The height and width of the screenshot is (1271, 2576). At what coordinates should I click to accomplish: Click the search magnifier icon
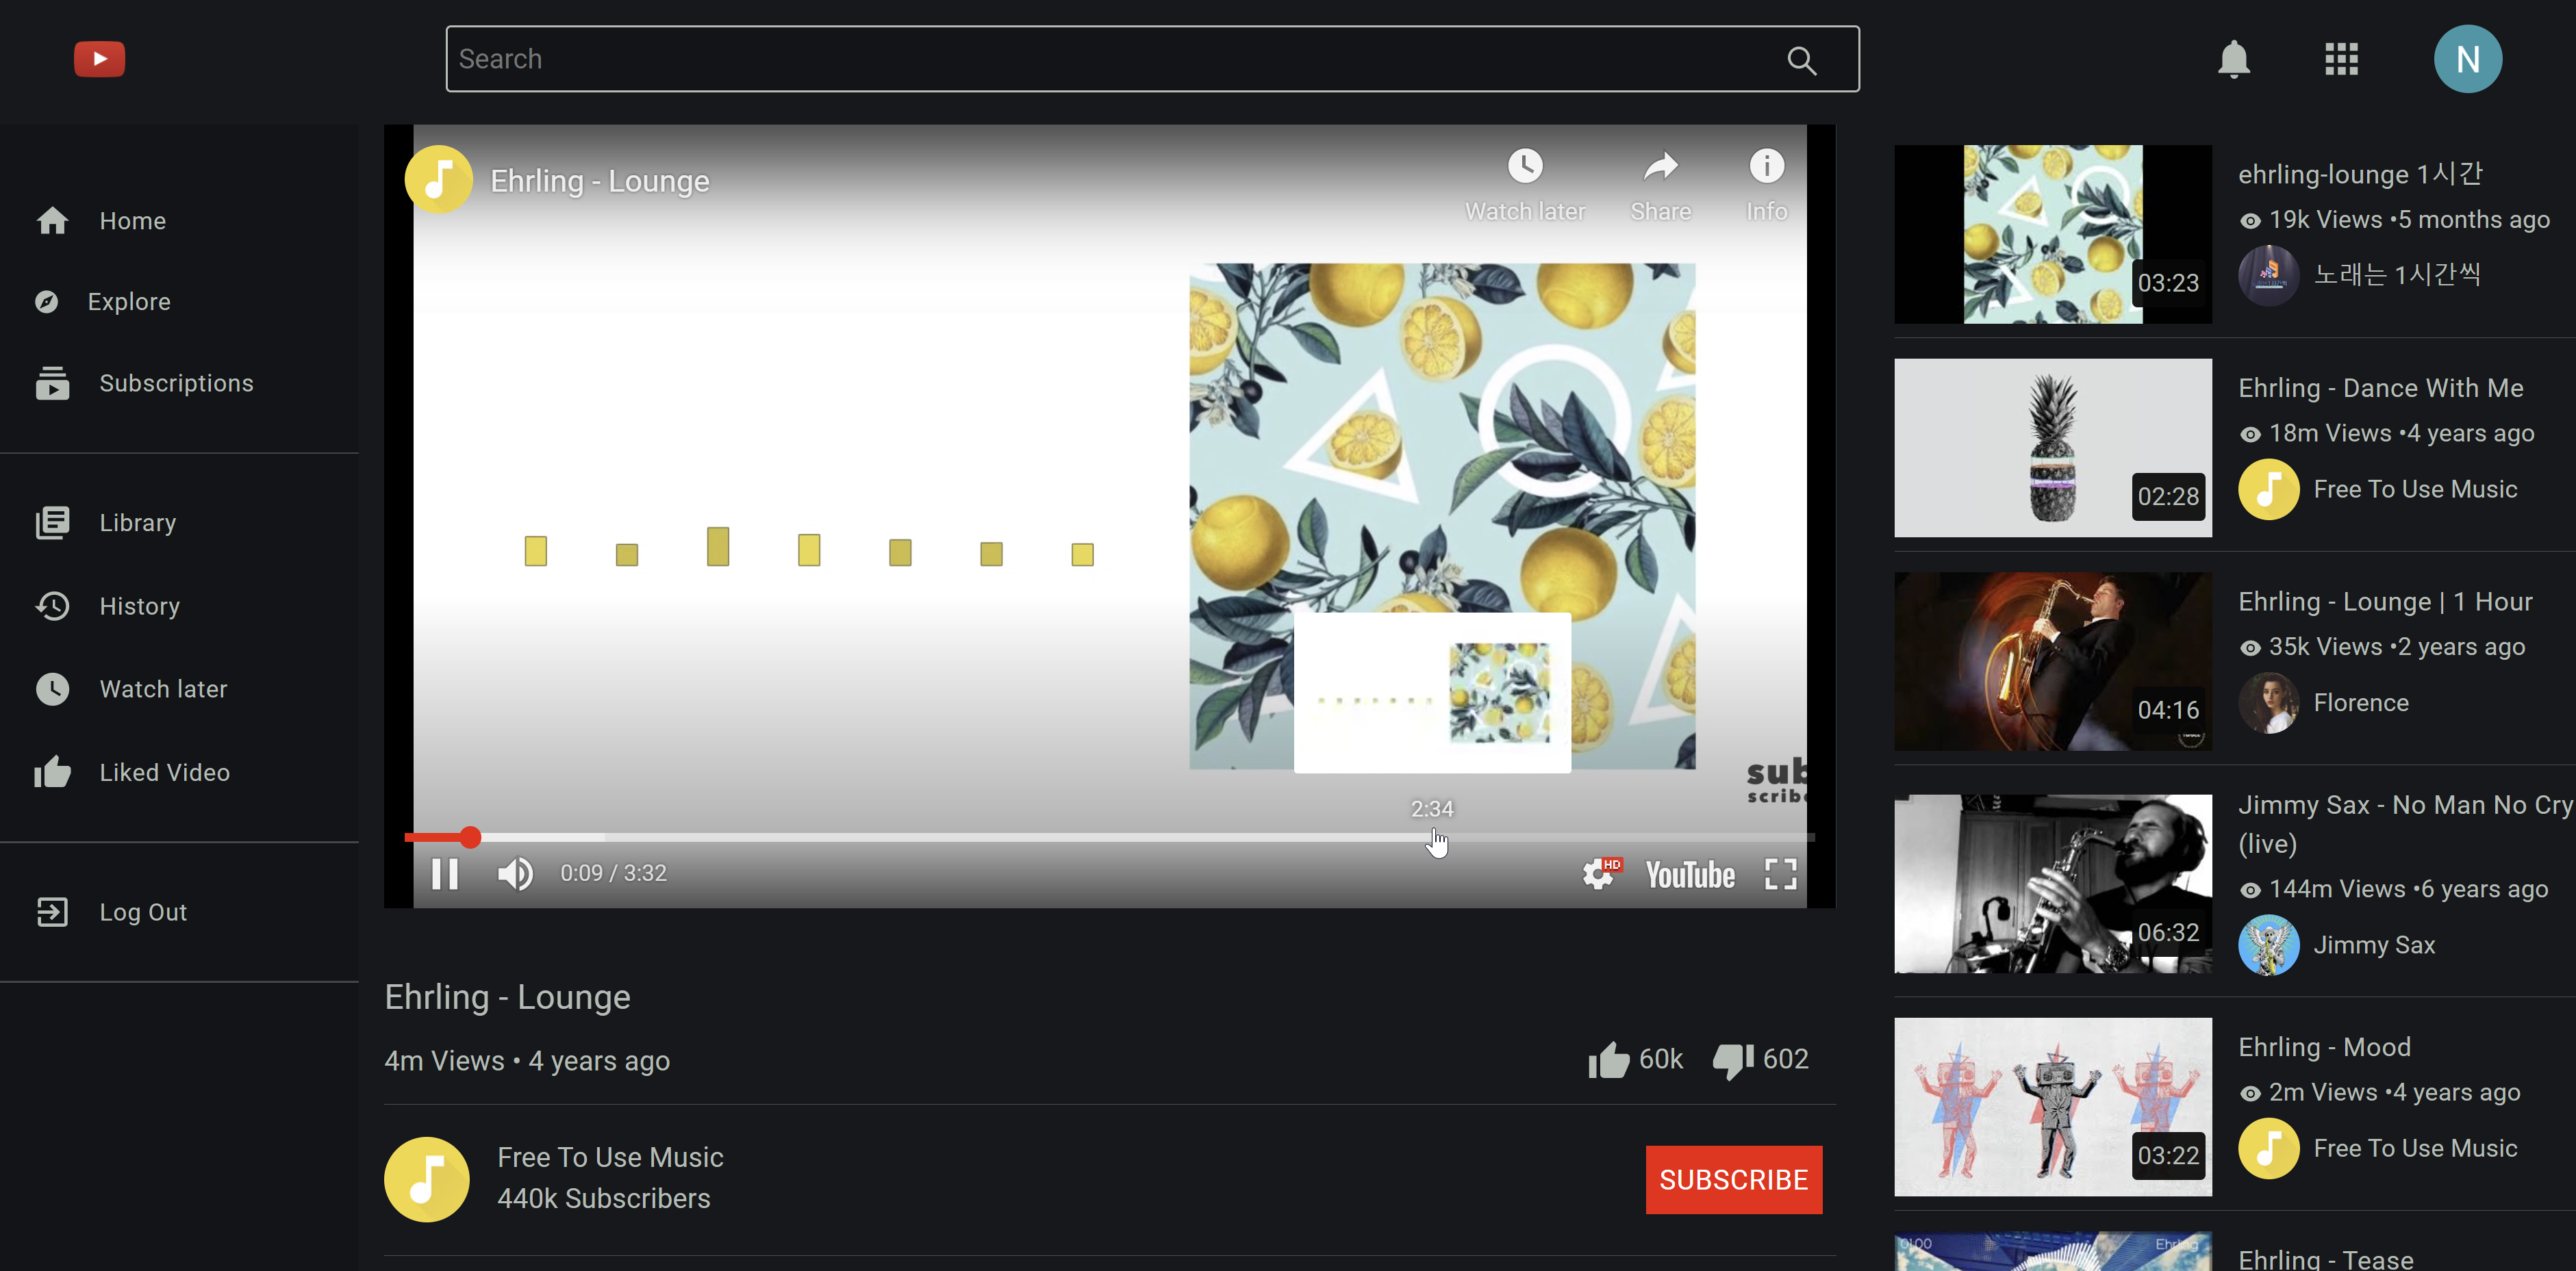(1801, 60)
